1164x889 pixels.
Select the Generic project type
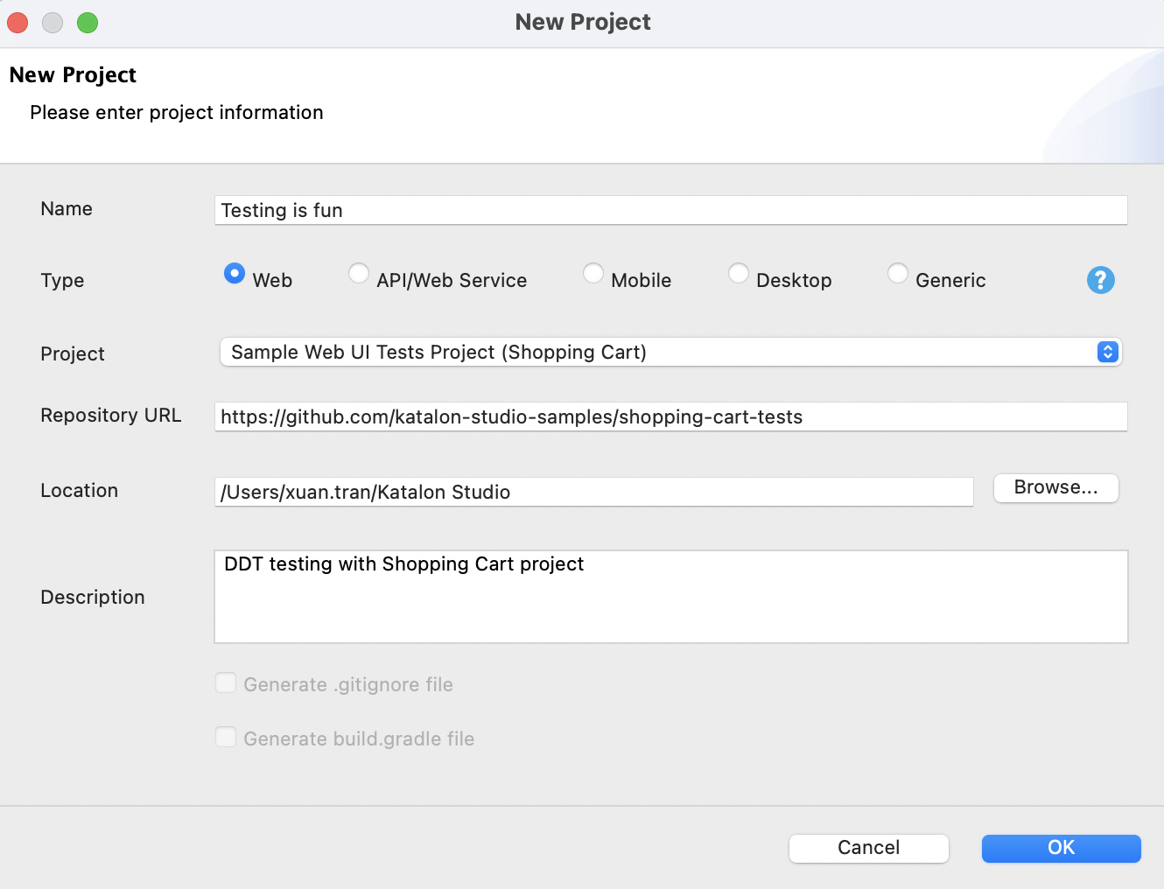tap(898, 274)
